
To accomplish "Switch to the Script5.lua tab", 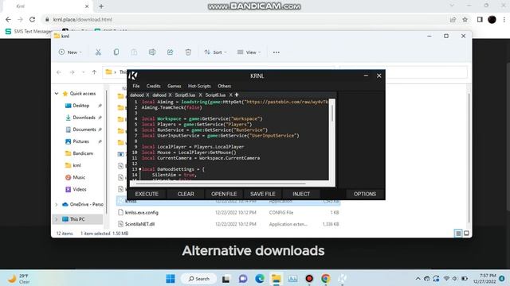I will pos(185,95).
